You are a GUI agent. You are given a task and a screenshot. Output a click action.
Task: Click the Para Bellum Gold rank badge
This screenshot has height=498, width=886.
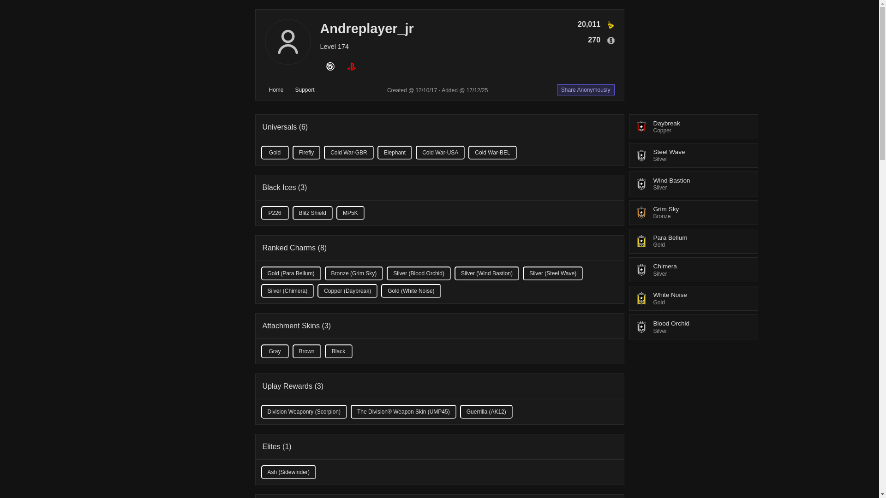641,241
